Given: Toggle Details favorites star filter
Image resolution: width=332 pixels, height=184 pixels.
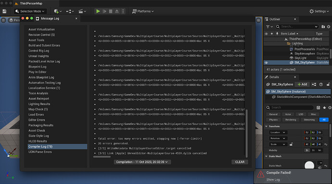Looking at the screenshot, I should (x=324, y=108).
